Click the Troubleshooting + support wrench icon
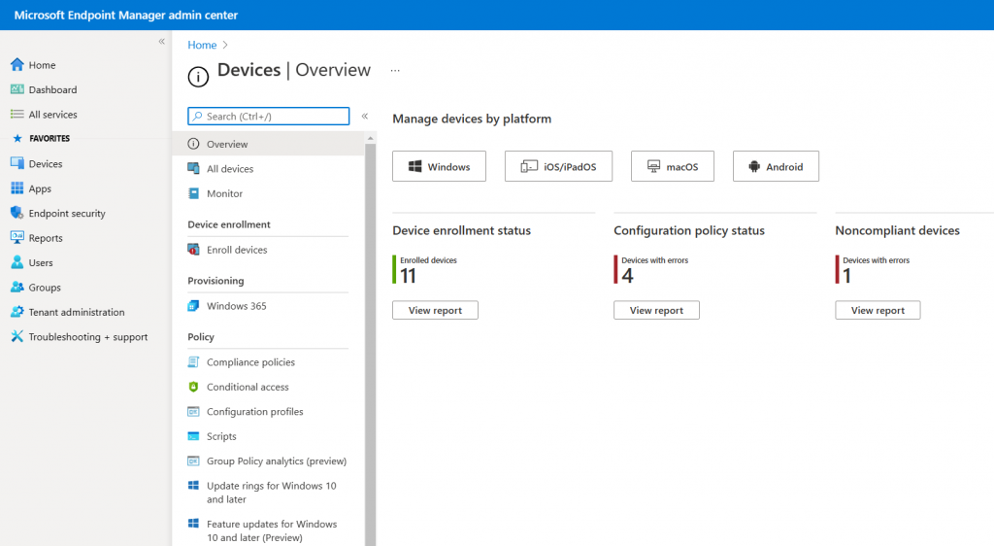This screenshot has width=994, height=546. tap(17, 336)
